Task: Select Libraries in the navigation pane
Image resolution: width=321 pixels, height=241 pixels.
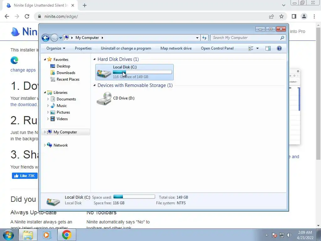Action: pyautogui.click(x=61, y=93)
